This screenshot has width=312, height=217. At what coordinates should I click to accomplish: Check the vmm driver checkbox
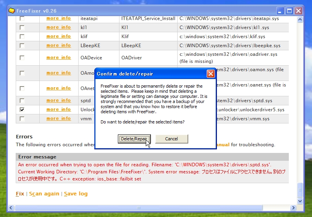click(22, 119)
